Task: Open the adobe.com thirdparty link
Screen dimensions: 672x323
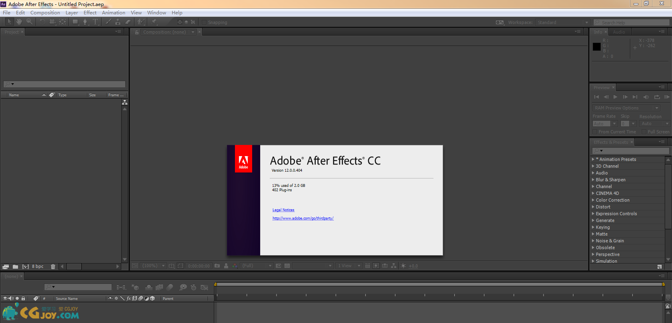Action: (x=303, y=218)
